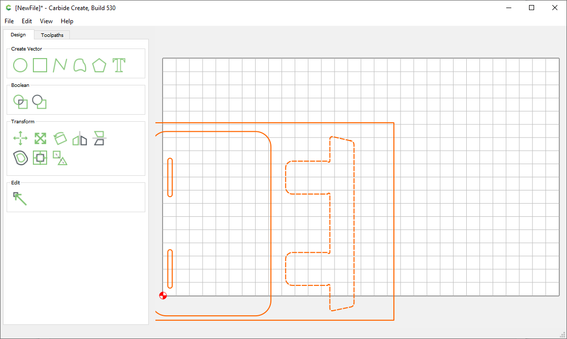Click the Mirror/Flip transform icon
Viewport: 567px width, 339px height.
click(x=79, y=137)
